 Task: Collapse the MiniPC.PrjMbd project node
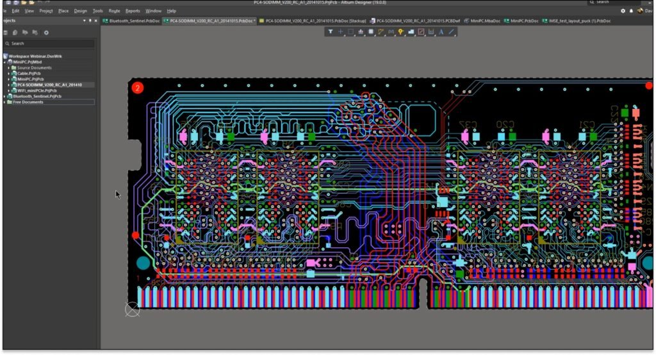(x=5, y=62)
